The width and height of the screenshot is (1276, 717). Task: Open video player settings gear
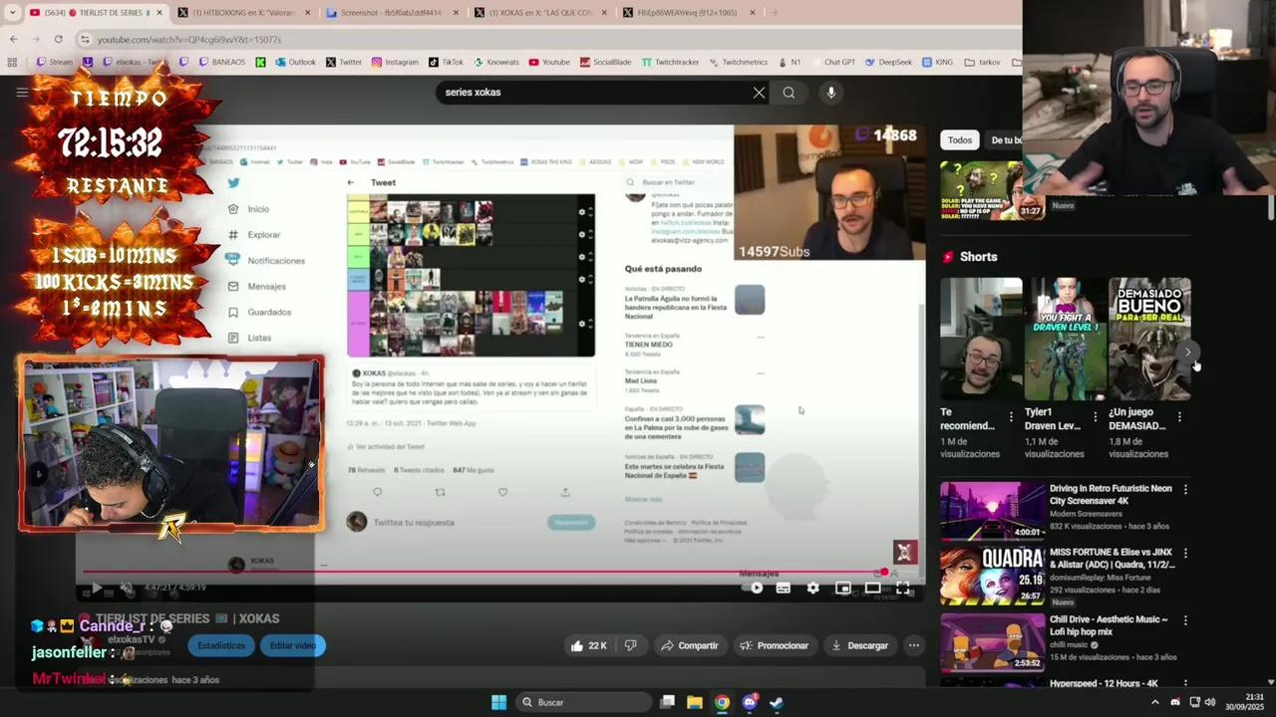[x=813, y=589]
